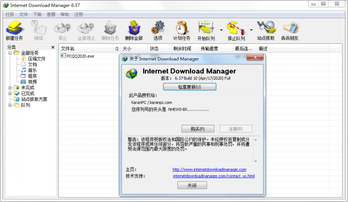Select 未完成 folder in tree
This screenshot has width=348, height=202.
(x=27, y=88)
